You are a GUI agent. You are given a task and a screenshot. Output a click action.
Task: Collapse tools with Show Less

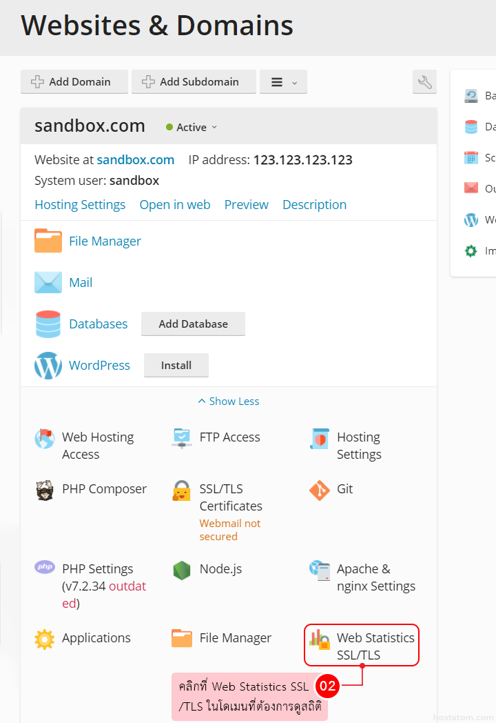coord(228,402)
